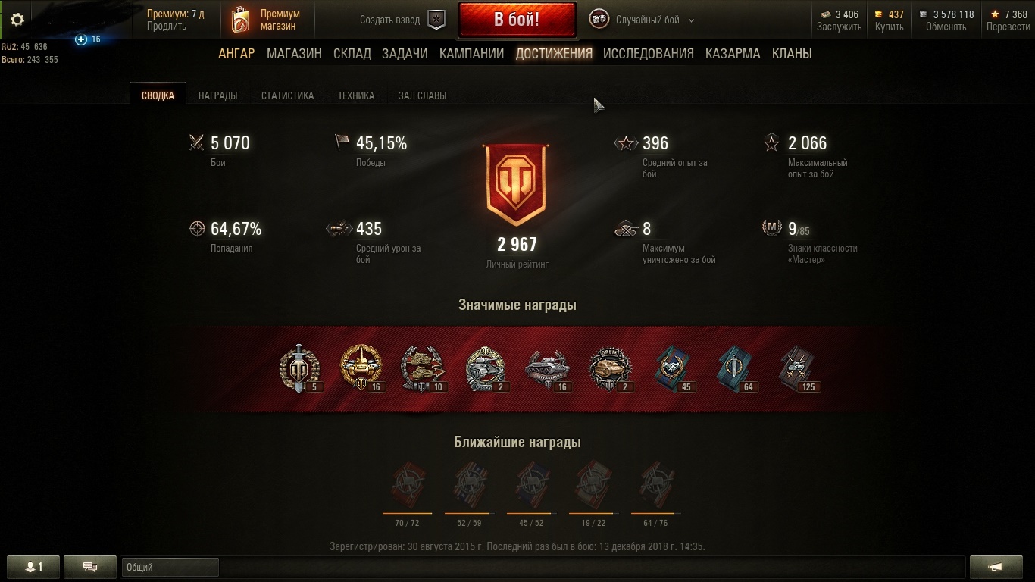Screen dimensions: 1035x582
Task: Click the blue plus icon near 16
Action: [81, 39]
